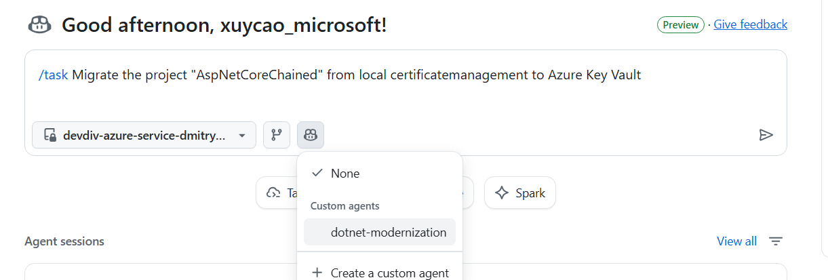This screenshot has width=828, height=280.
Task: Click the Custom agents section label
Action: pos(344,206)
